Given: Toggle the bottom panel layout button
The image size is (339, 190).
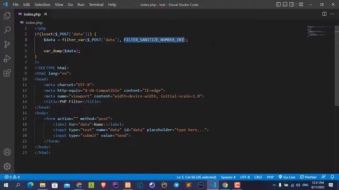Looking at the screenshot, I should [x=285, y=5].
